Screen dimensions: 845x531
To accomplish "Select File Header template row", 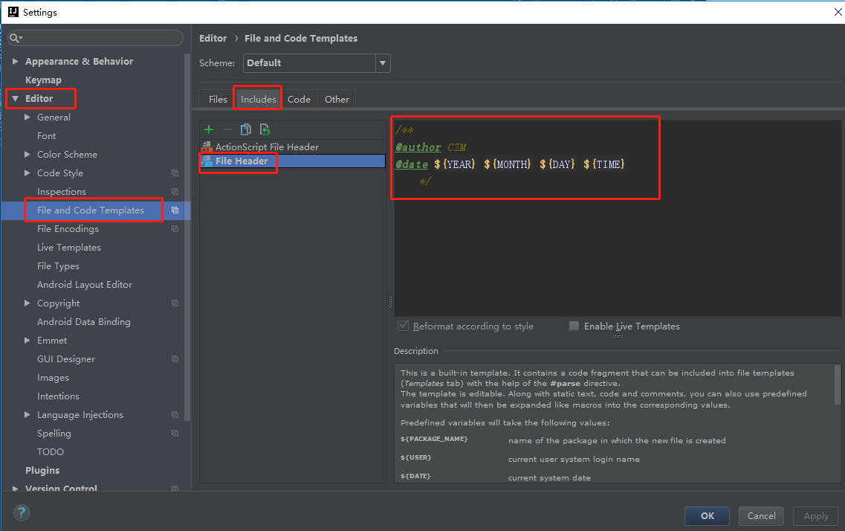I will pyautogui.click(x=293, y=161).
